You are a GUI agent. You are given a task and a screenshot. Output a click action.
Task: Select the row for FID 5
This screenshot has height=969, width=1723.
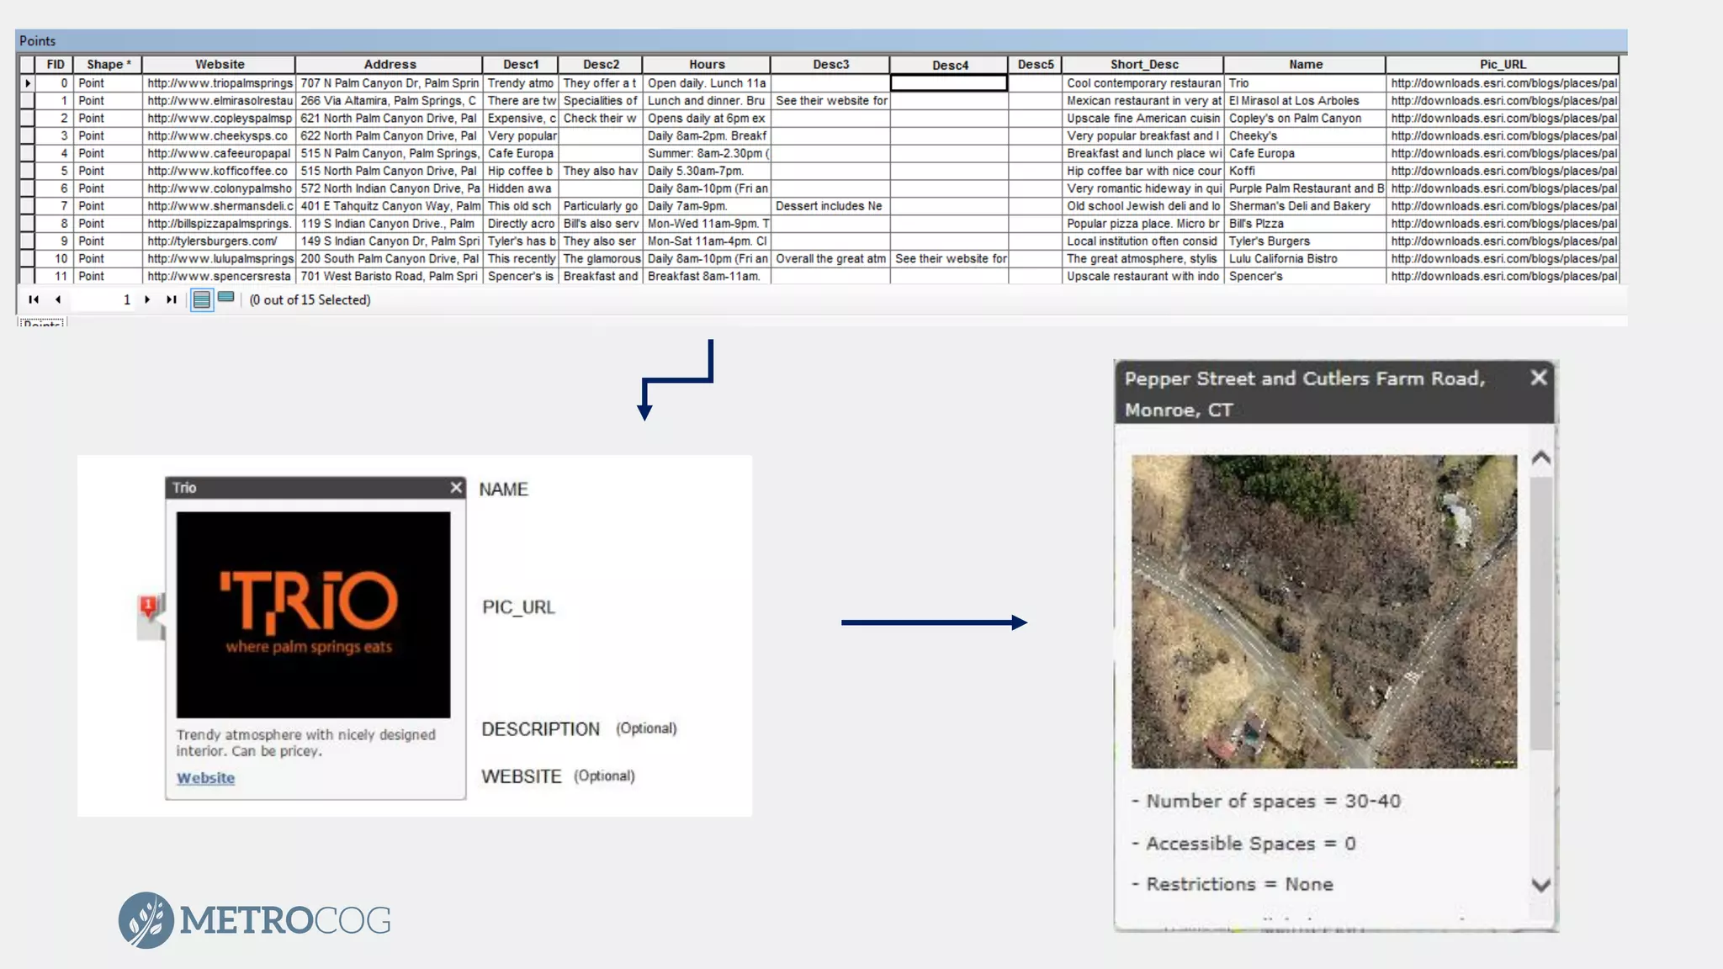pos(27,171)
